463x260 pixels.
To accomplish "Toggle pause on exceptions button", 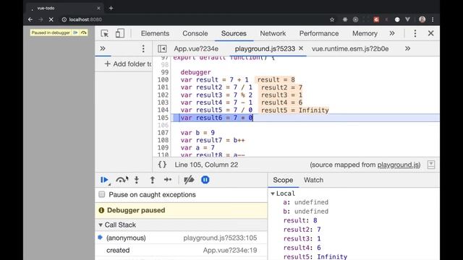I will [205, 180].
